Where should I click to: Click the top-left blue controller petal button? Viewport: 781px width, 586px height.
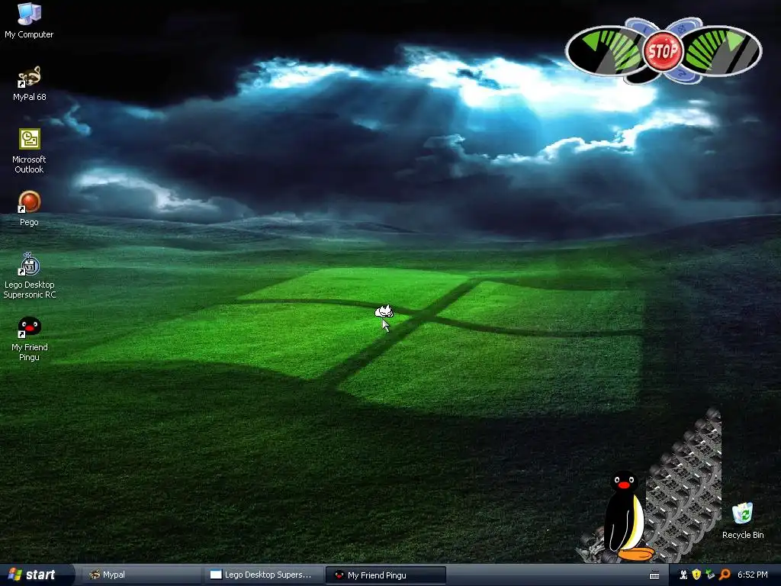pos(641,26)
